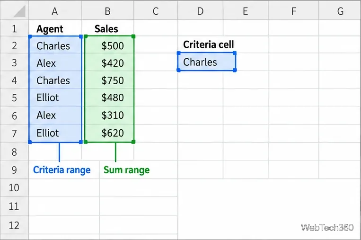Click the Sum range label
The width and height of the screenshot is (361, 240).
pyautogui.click(x=127, y=170)
